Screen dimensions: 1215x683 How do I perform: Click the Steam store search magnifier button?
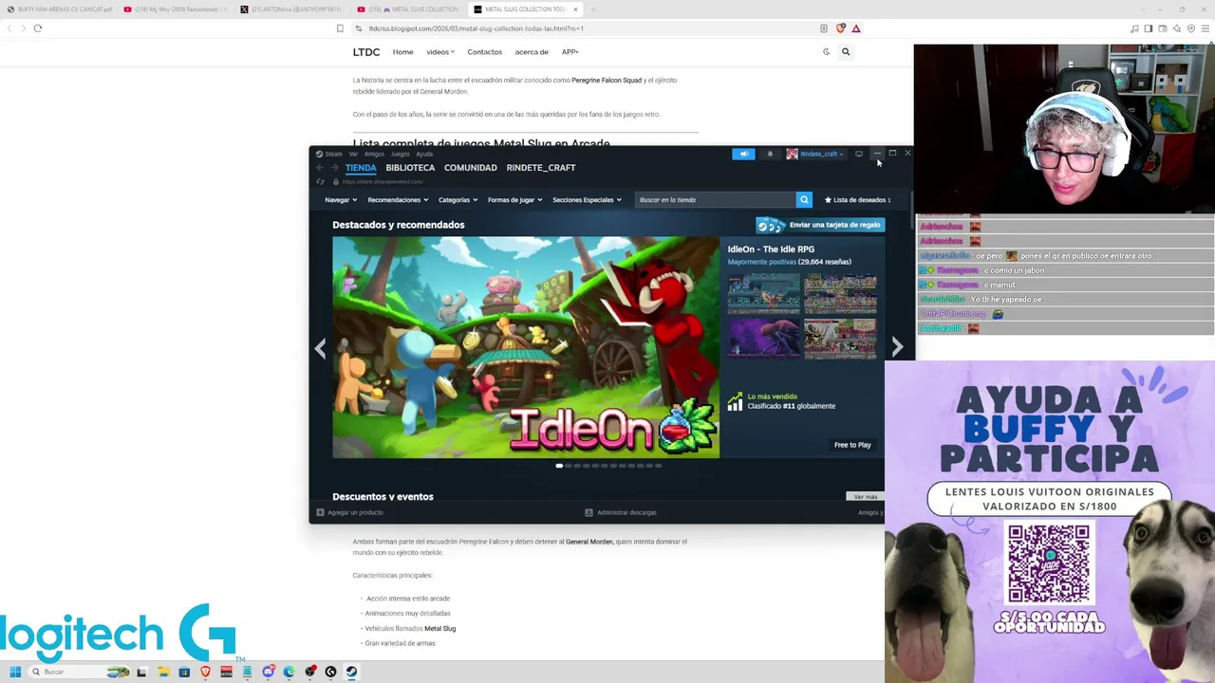804,200
